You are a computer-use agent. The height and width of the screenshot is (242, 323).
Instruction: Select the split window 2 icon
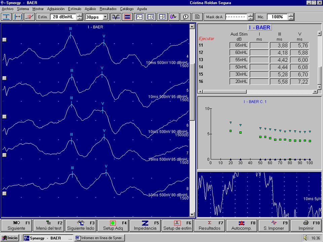[x=162, y=17]
